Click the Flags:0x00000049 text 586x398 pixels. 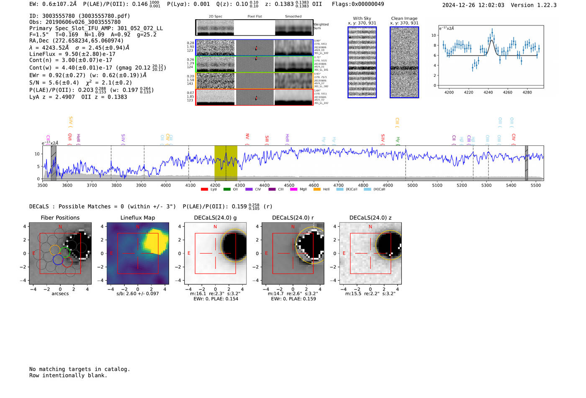(358, 4)
